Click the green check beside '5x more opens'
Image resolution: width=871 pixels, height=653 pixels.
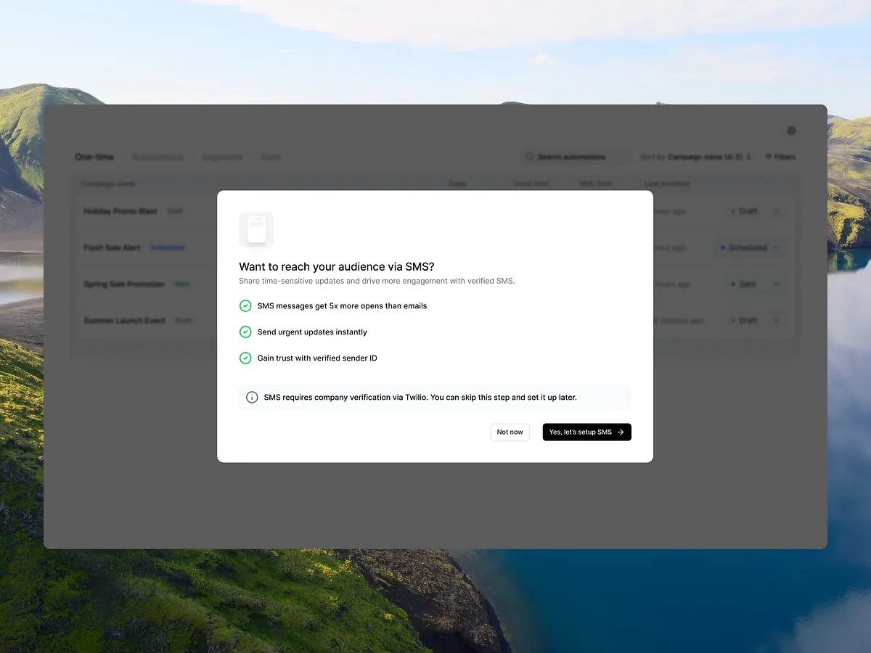pyautogui.click(x=245, y=305)
